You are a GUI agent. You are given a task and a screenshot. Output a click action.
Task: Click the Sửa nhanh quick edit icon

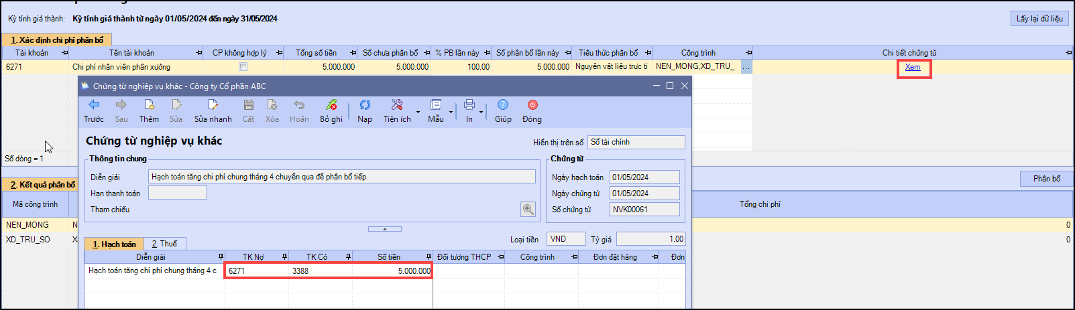click(x=213, y=105)
